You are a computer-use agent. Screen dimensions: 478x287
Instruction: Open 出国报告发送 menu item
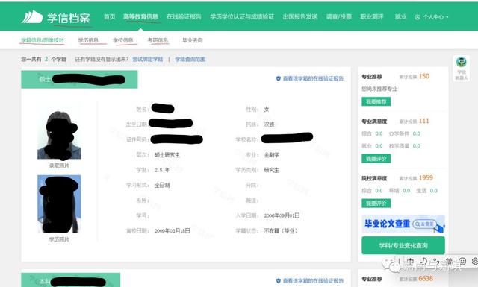pos(300,16)
